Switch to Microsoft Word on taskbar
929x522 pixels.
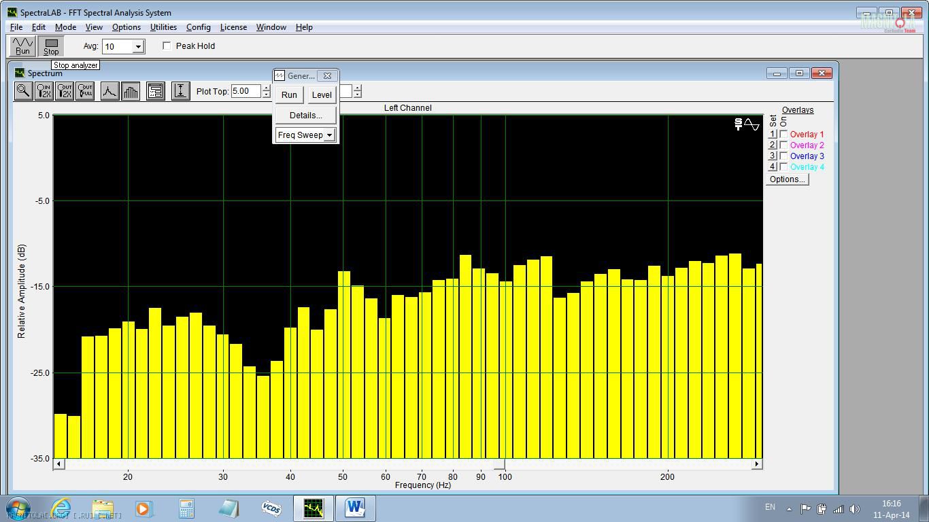coord(355,508)
